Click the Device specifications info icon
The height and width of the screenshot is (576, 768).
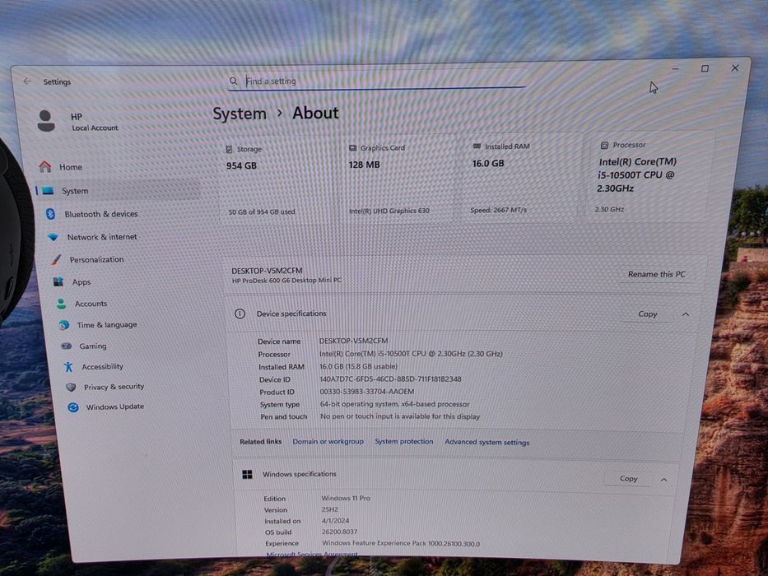click(240, 314)
